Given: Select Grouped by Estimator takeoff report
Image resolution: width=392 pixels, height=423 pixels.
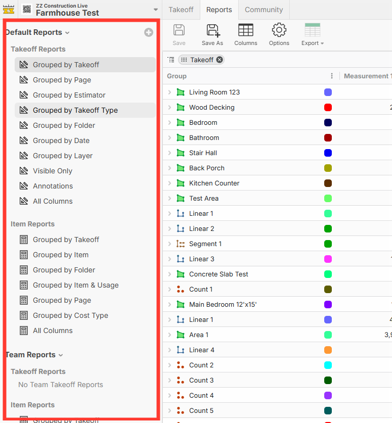Looking at the screenshot, I should click(69, 95).
